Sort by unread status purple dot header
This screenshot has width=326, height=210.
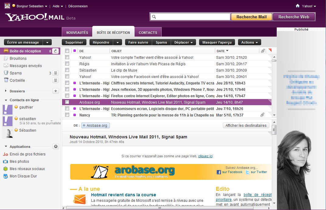pyautogui.click(x=75, y=51)
